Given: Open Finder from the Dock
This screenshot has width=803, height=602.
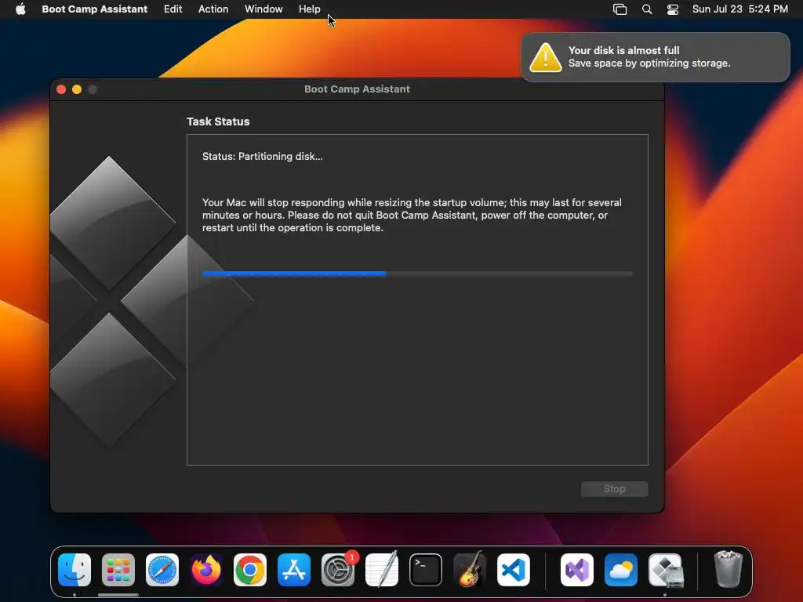Looking at the screenshot, I should click(x=74, y=570).
